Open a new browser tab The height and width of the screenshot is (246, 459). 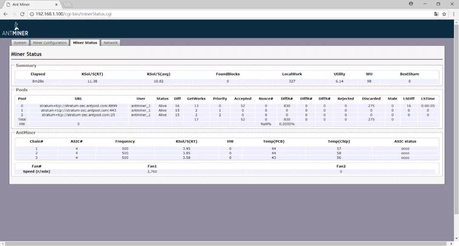[x=67, y=4]
